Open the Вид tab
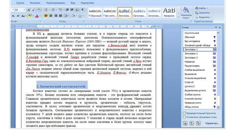Image resolution: width=236 pixels, height=130 pixels. [x=73, y=3]
